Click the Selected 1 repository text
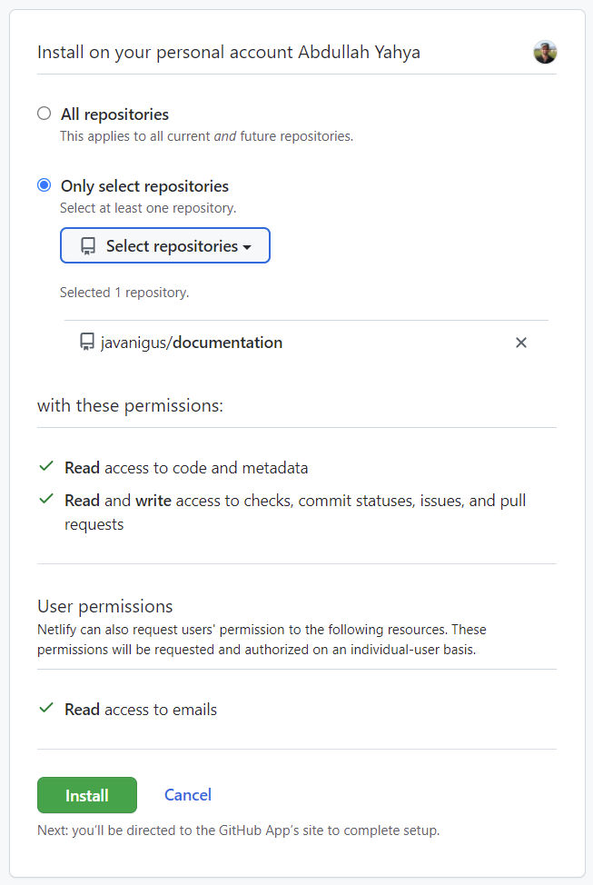 [x=124, y=293]
